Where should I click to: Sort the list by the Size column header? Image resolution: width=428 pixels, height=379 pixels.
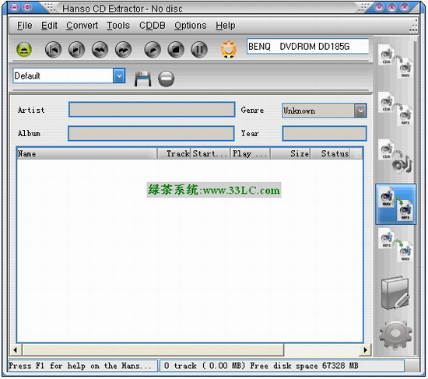(290, 153)
